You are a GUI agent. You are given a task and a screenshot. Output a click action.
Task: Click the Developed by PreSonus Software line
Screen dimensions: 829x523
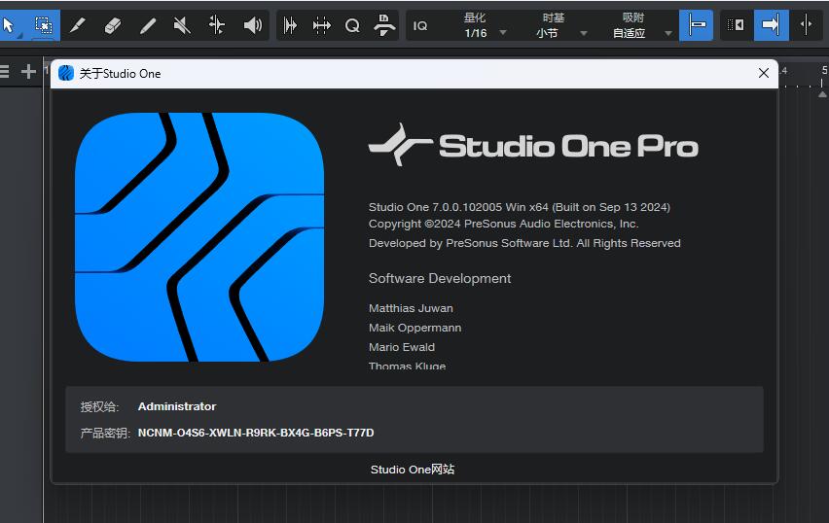click(524, 243)
